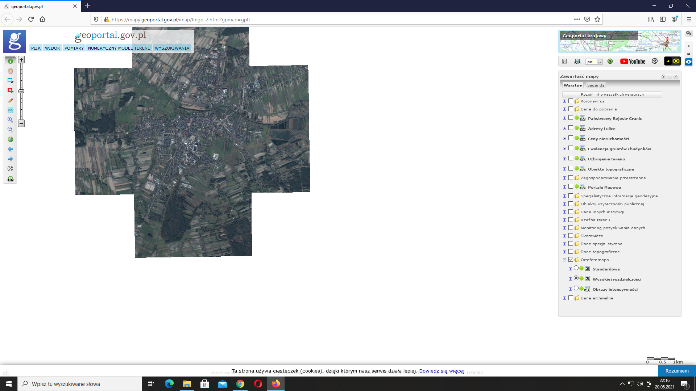Click the Rozumiem cookie button
Screen dimensions: 696x391
click(677, 371)
